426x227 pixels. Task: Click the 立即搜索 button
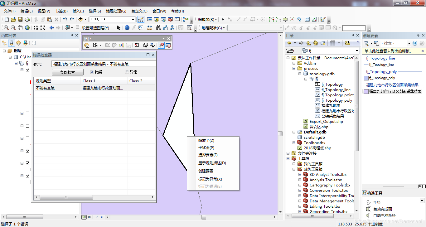(67, 72)
